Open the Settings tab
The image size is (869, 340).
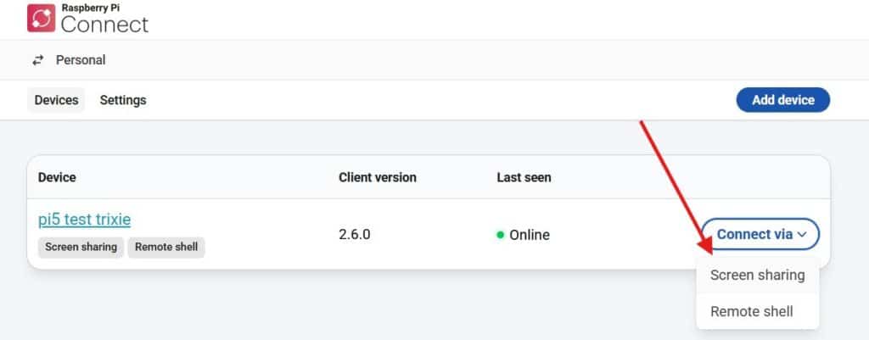123,100
